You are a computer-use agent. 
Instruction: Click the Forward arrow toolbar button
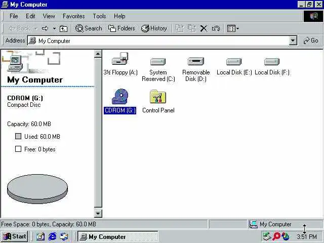coord(45,28)
